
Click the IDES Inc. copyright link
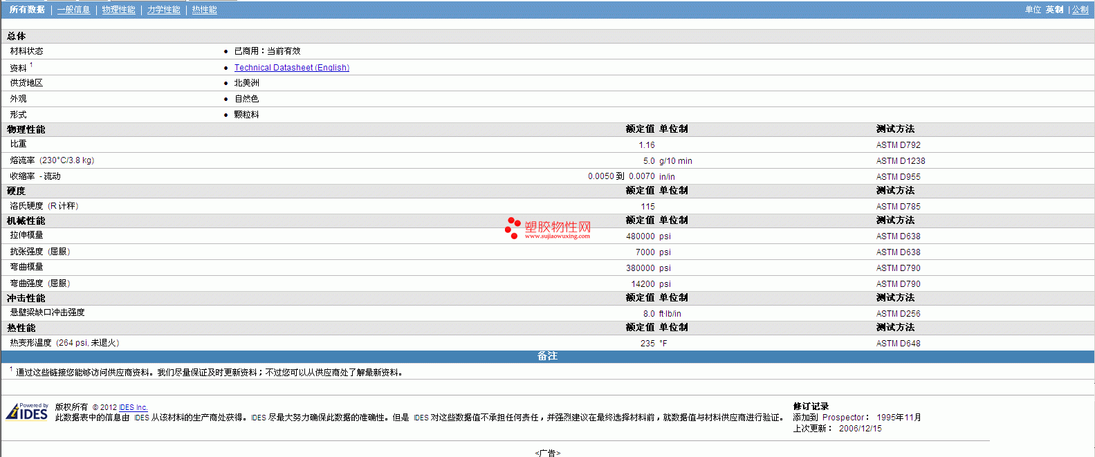134,407
